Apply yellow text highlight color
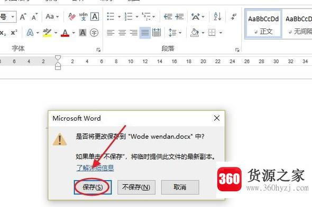Image resolution: width=312 pixels, height=207 pixels. (47, 33)
